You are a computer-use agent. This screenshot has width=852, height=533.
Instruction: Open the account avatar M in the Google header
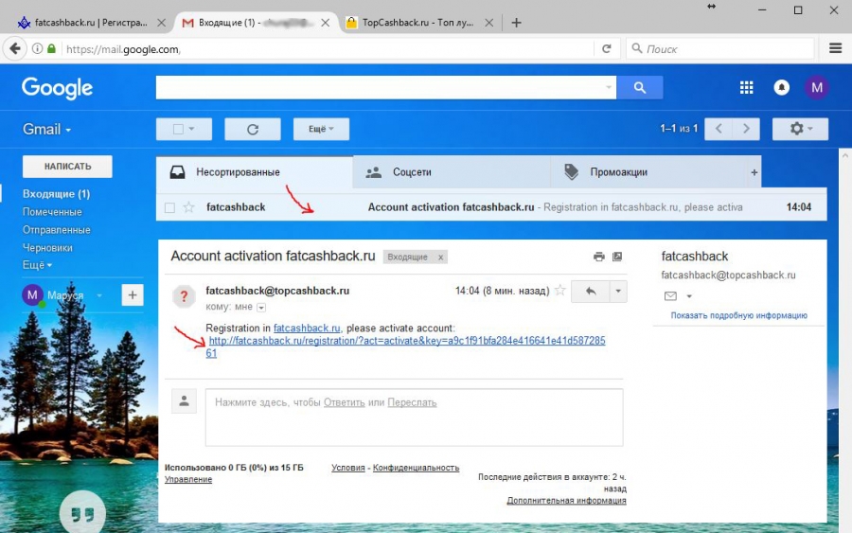point(817,87)
